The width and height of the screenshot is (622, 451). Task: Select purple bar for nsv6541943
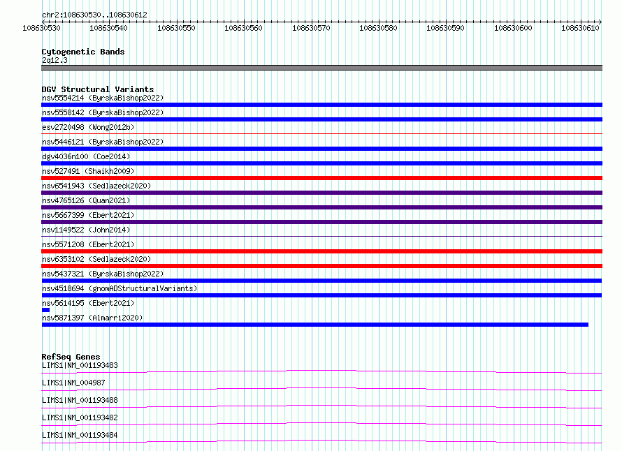pyautogui.click(x=321, y=193)
